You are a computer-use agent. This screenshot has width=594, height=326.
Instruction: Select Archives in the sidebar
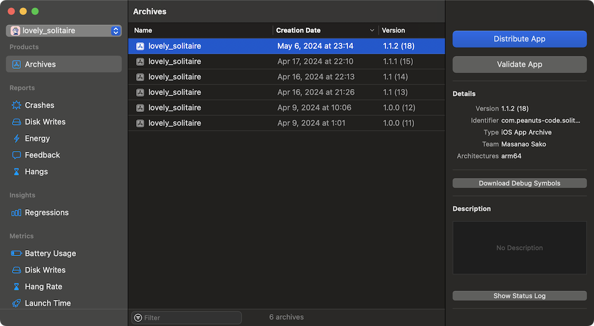(64, 64)
